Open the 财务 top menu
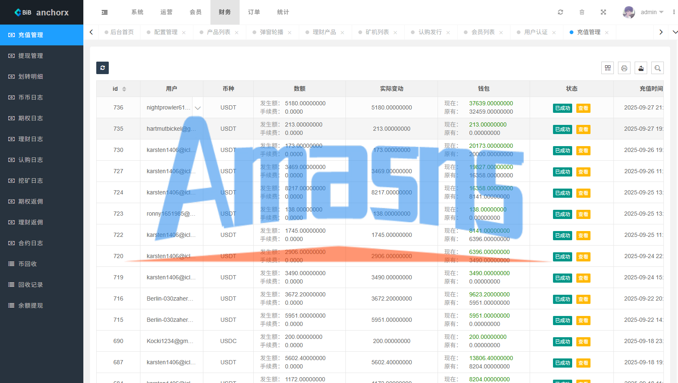 point(225,12)
